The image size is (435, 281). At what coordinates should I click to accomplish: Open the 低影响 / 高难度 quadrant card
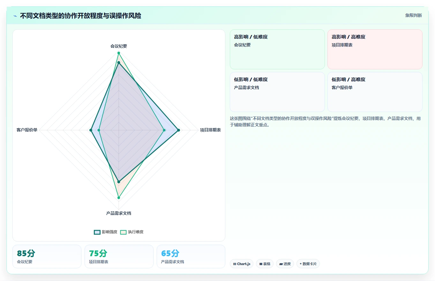coord(375,92)
